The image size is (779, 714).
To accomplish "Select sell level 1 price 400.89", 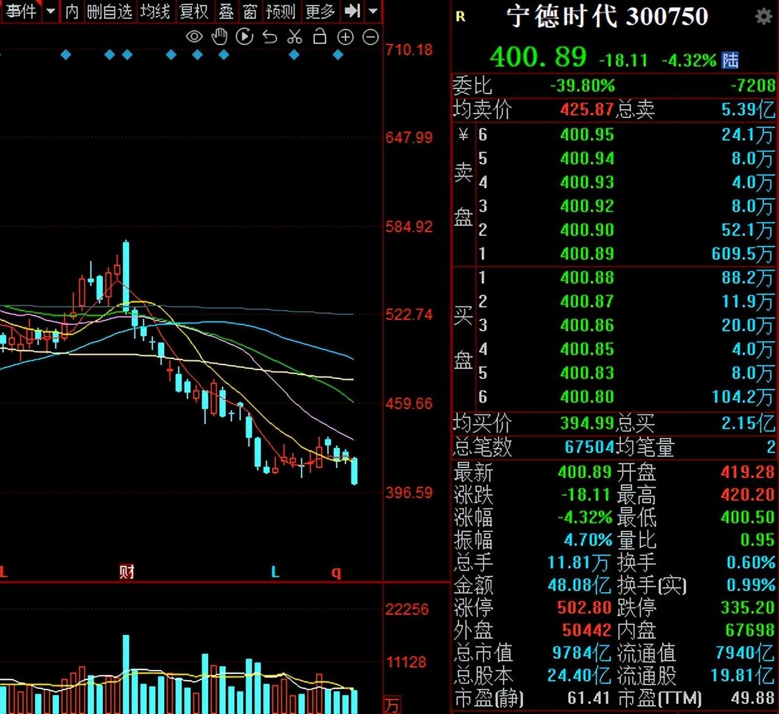I will point(587,253).
